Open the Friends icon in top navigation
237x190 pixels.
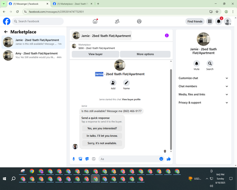tap(117, 21)
